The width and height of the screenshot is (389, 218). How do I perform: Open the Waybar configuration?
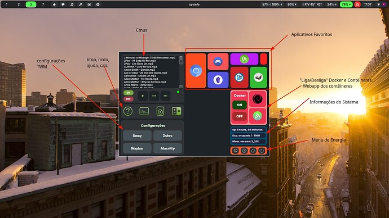point(137,148)
